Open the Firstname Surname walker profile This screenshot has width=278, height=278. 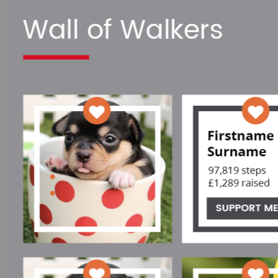coord(241,143)
